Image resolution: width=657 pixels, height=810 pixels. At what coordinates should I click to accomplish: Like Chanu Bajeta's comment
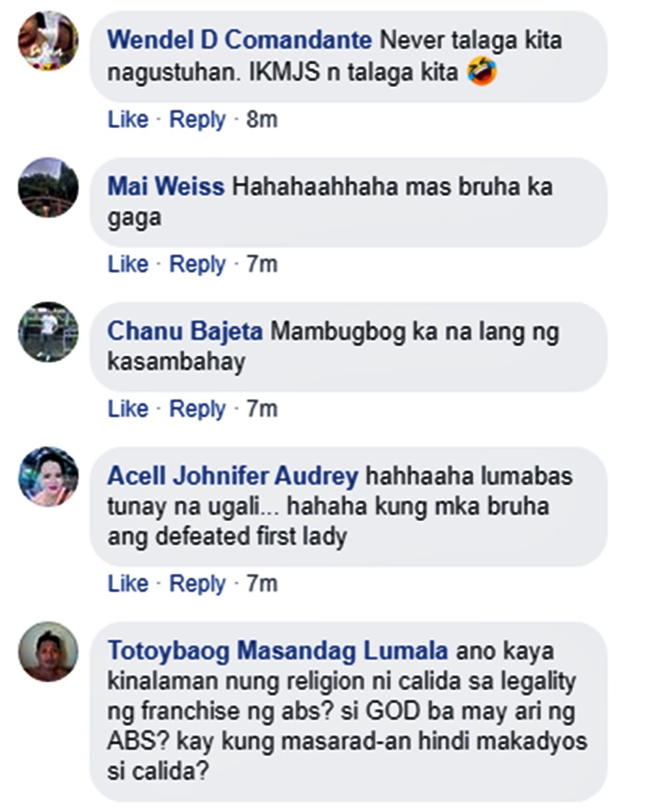[x=128, y=409]
